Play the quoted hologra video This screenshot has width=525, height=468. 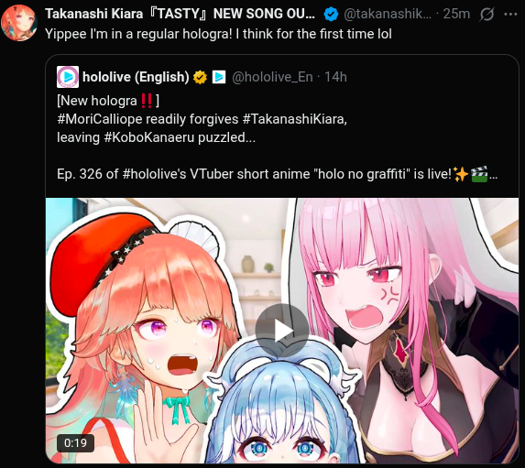282,331
